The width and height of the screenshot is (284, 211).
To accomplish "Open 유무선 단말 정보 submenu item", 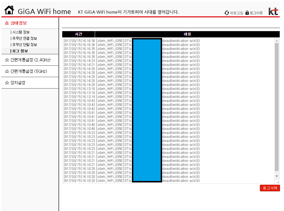I will coord(25,45).
